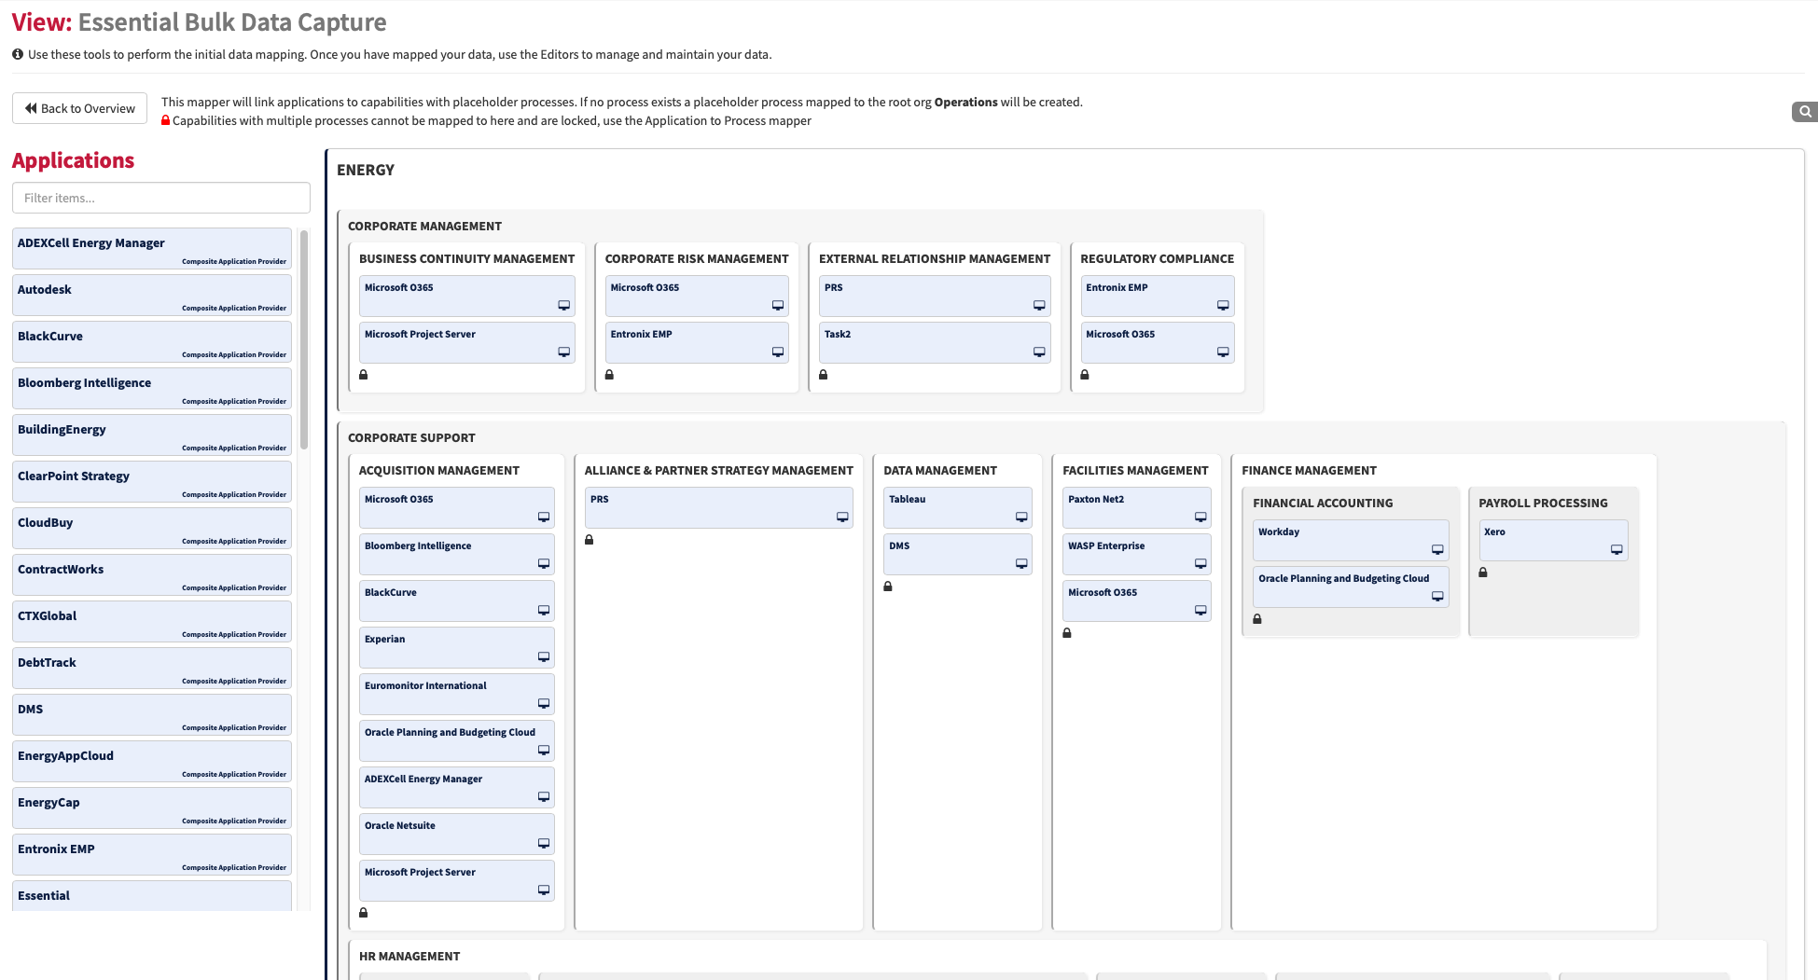The width and height of the screenshot is (1818, 980).
Task: Click monitor icon on PRS in Alliance & Partner Strategy
Action: pos(842,518)
